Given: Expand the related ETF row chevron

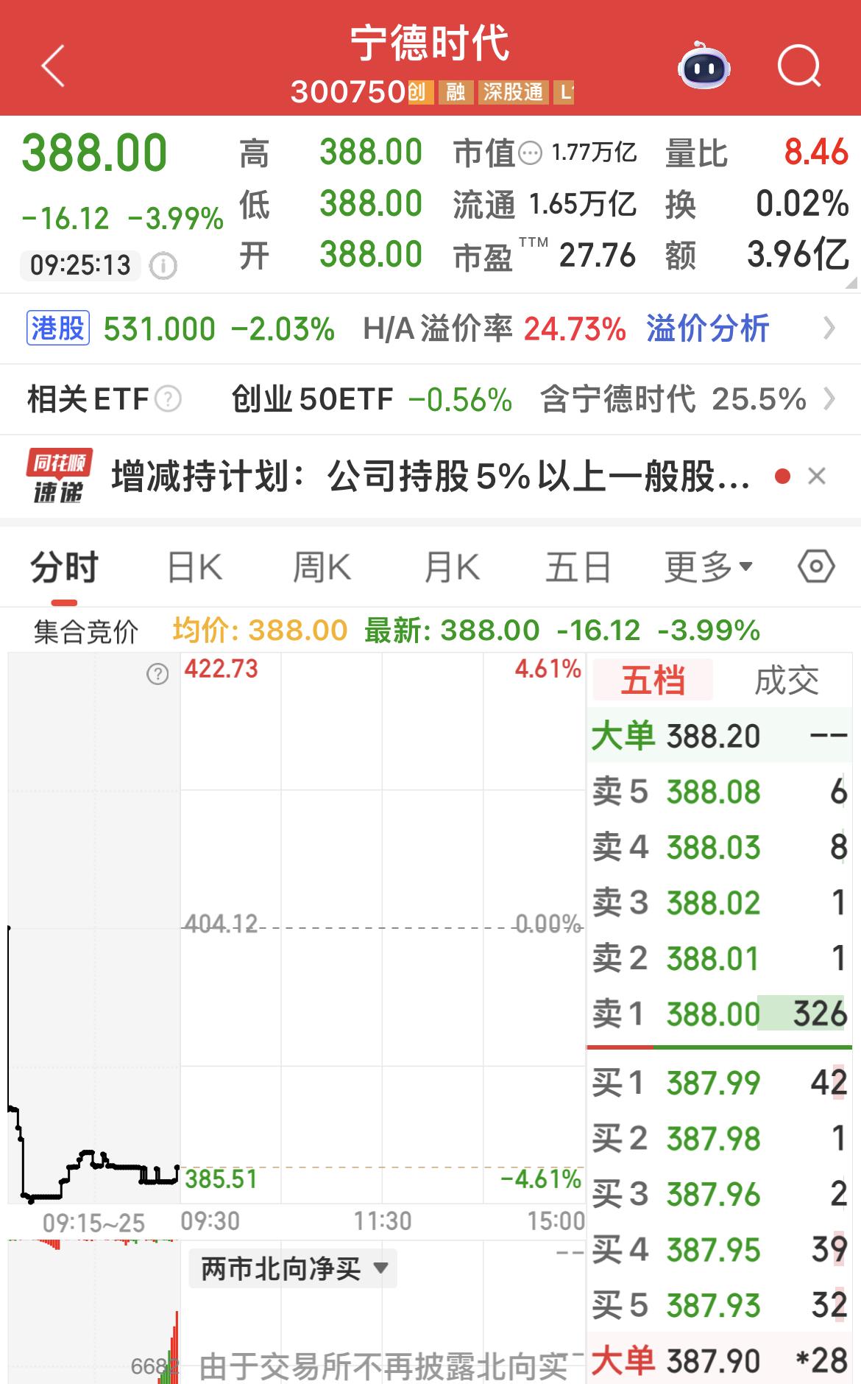Looking at the screenshot, I should tap(829, 399).
